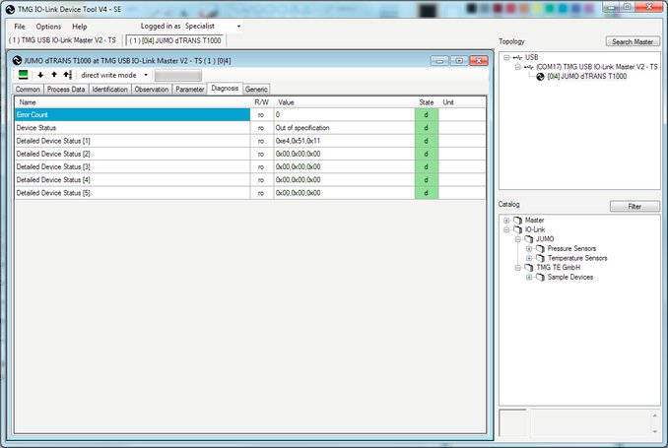668x448 pixels.
Task: Click the green connection status icon
Action: (x=23, y=75)
